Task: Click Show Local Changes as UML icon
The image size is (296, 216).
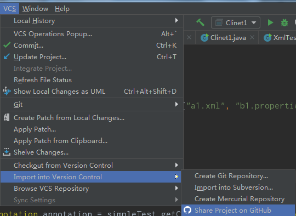Action: click(x=7, y=91)
